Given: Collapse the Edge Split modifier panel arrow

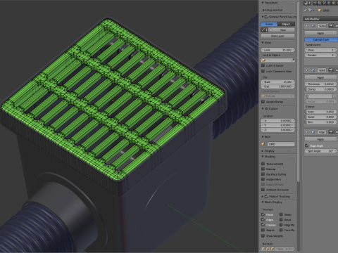Looking at the screenshot, I should [x=306, y=132].
